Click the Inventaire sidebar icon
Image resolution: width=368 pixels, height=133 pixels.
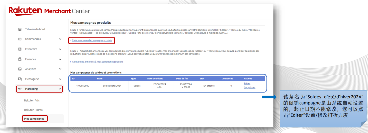20,49
